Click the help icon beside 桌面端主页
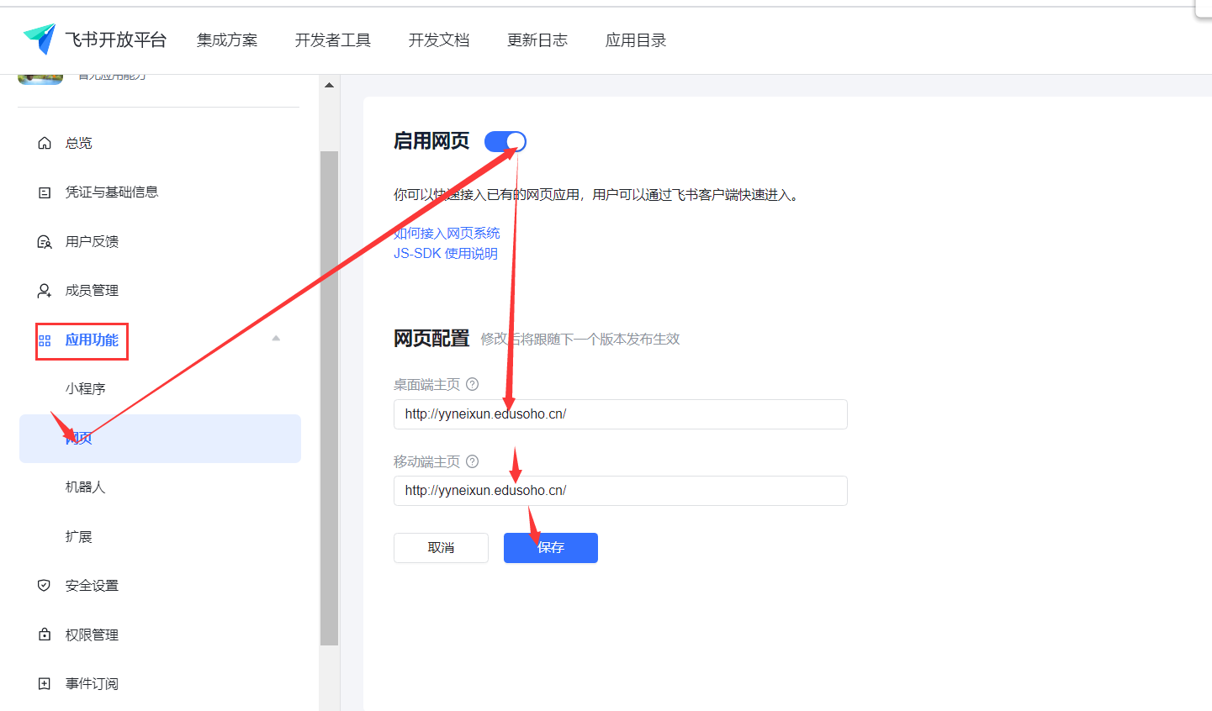This screenshot has height=711, width=1212. point(473,384)
